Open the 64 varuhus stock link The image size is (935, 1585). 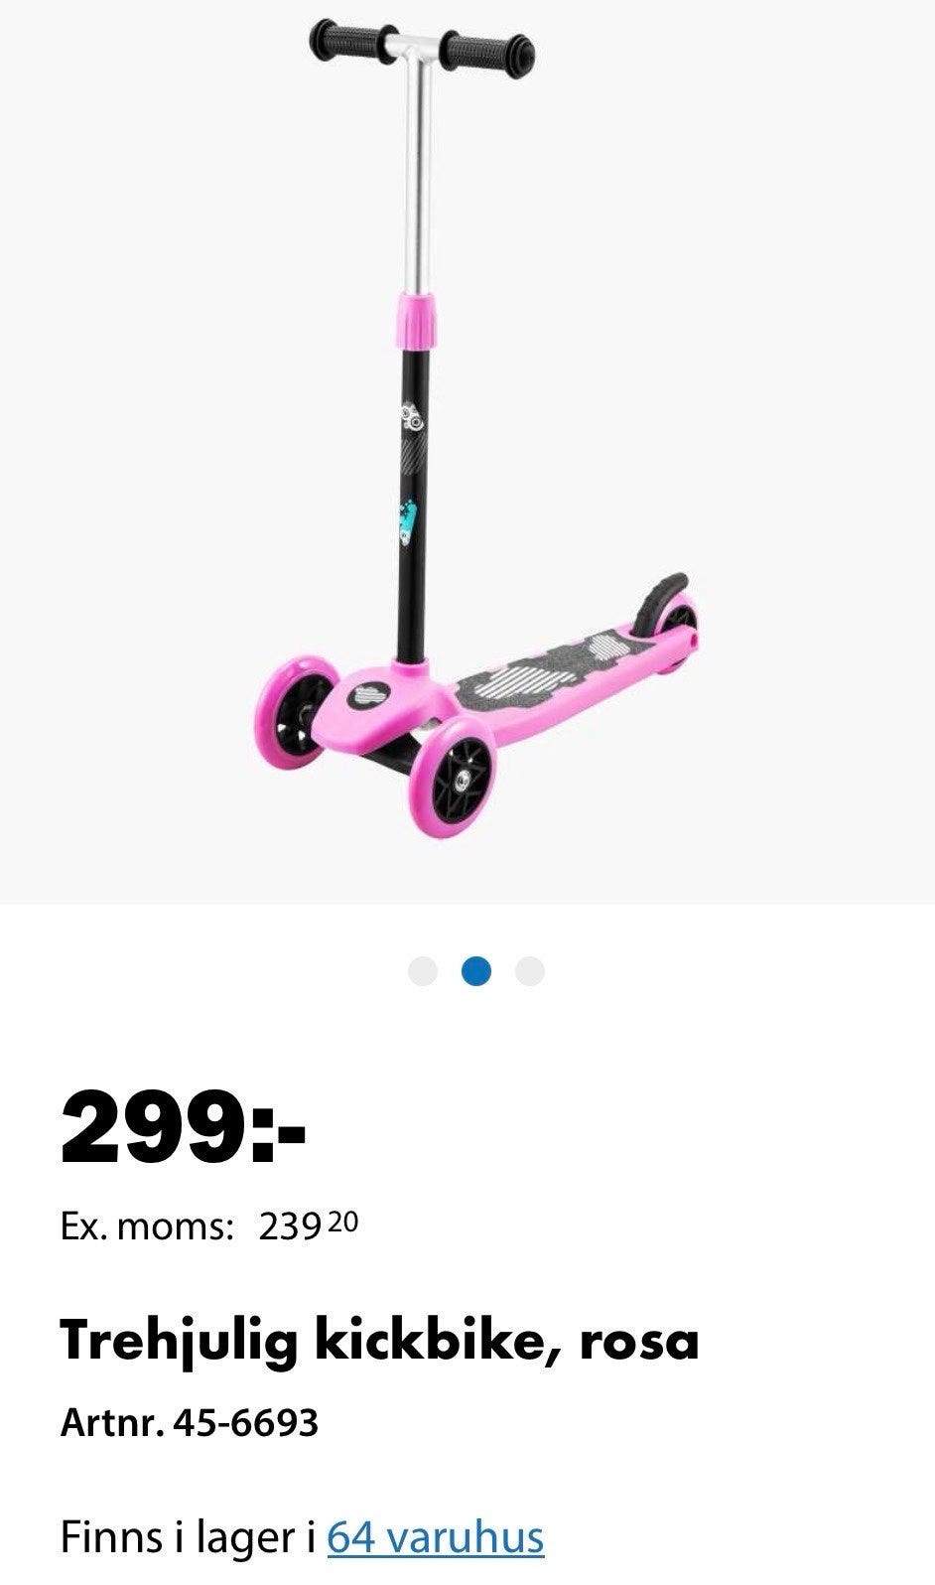(436, 1537)
